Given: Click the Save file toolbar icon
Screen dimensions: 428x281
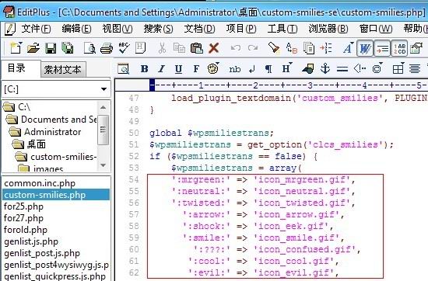Looking at the screenshot, I should click(x=51, y=48).
